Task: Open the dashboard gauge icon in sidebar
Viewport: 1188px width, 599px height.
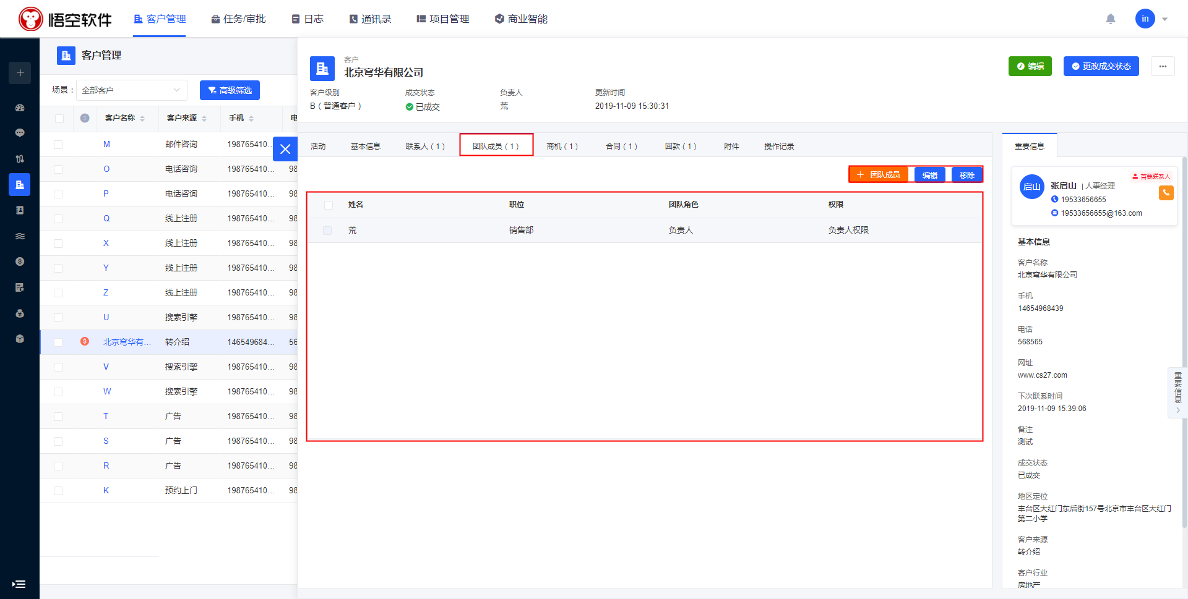Action: coord(20,108)
